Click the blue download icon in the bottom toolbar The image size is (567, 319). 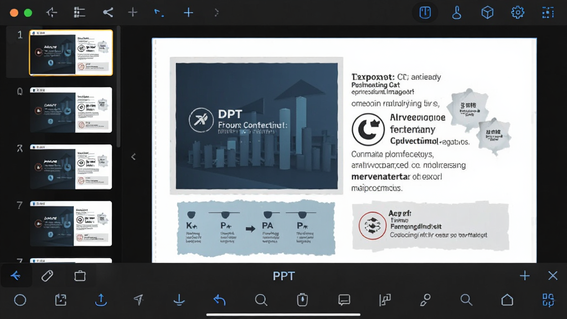(x=179, y=300)
